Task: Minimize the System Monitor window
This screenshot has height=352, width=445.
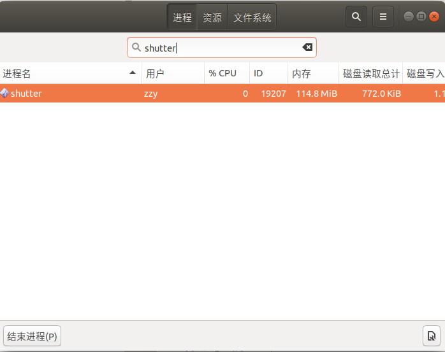Action: pos(409,17)
